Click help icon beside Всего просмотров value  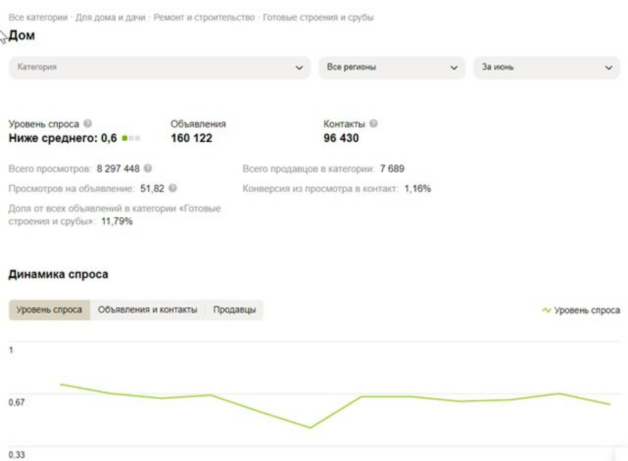pos(148,168)
